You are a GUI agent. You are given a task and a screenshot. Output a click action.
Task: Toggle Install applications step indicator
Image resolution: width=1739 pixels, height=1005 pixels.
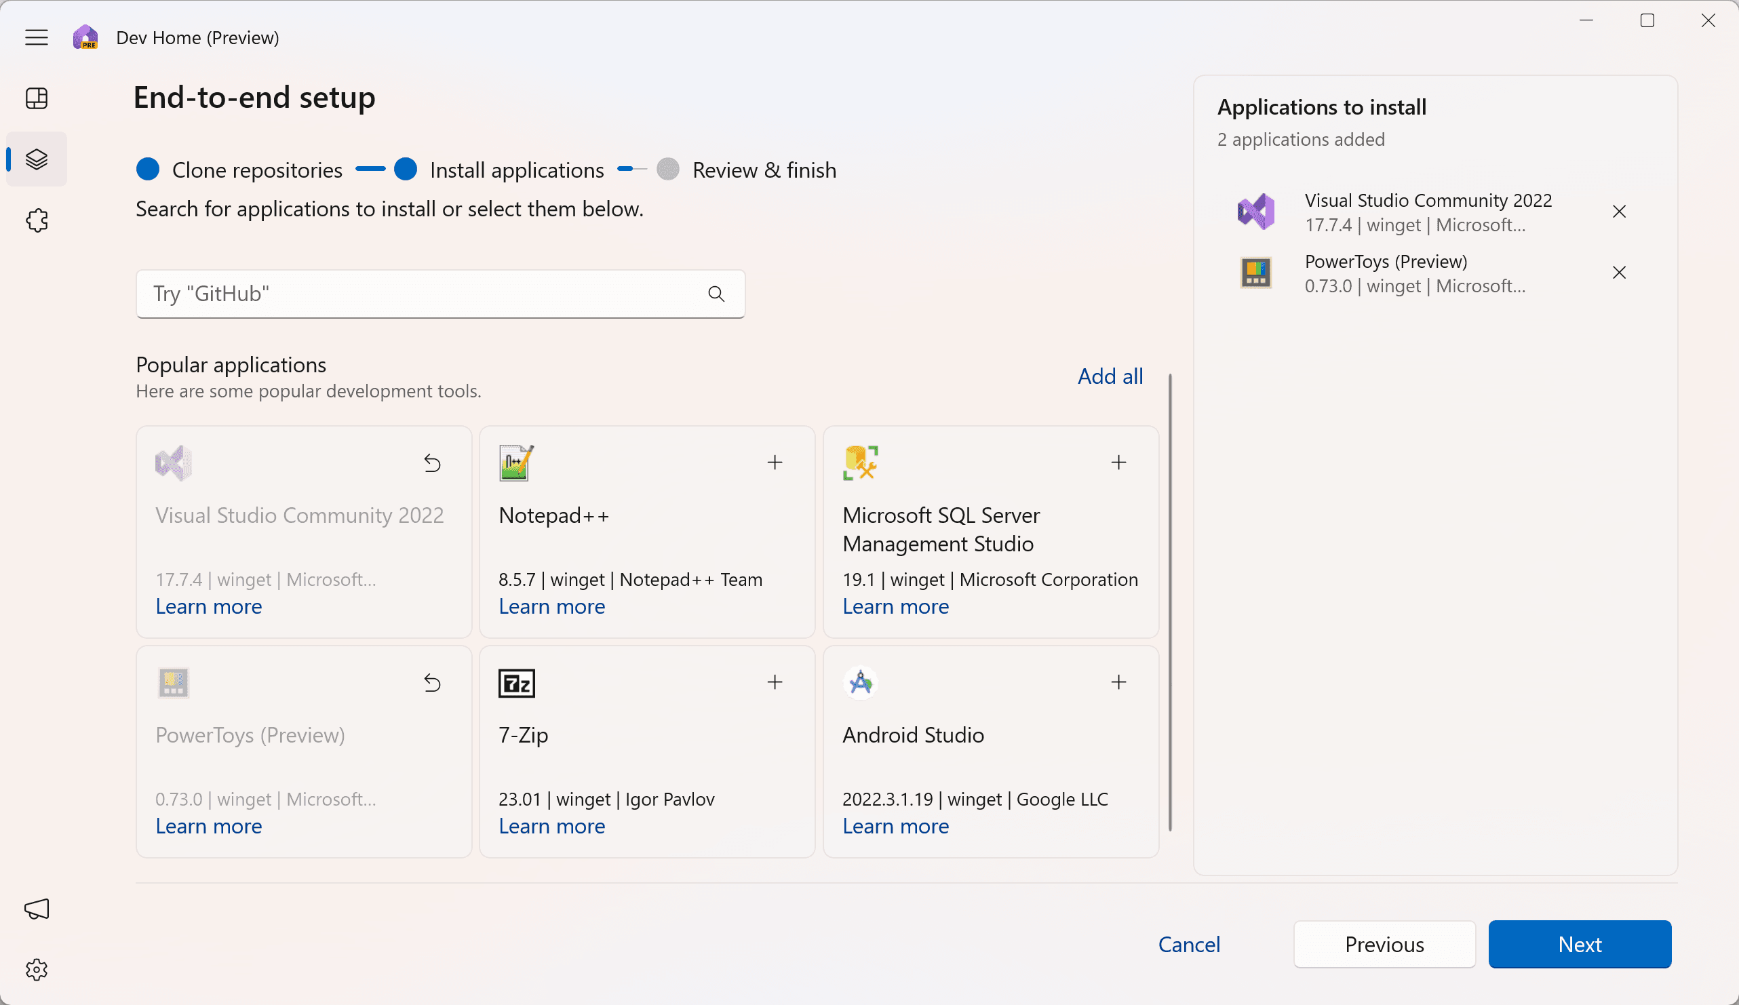pyautogui.click(x=407, y=169)
